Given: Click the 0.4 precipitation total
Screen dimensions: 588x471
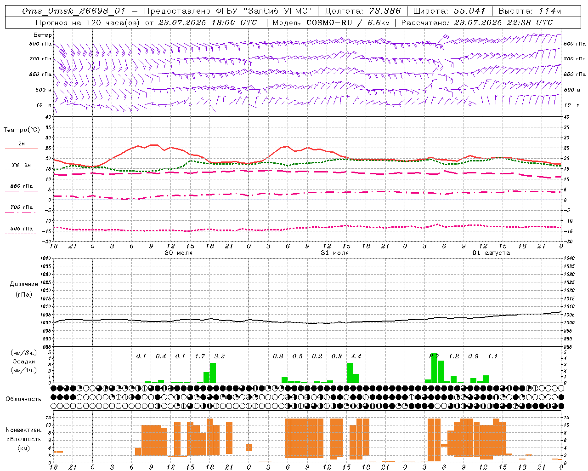Looking at the screenshot, I should [x=161, y=356].
